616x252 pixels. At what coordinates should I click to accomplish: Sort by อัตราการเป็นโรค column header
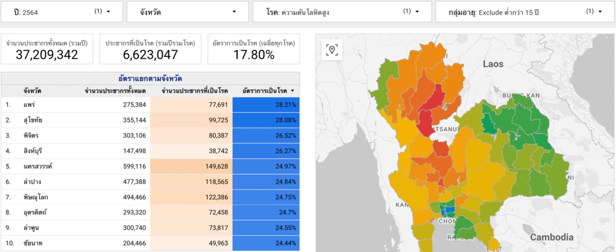(265, 91)
